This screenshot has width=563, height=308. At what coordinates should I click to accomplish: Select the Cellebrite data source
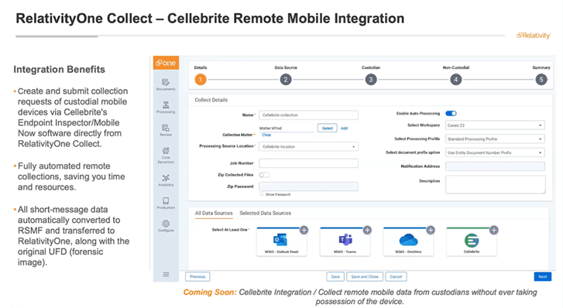(x=472, y=241)
